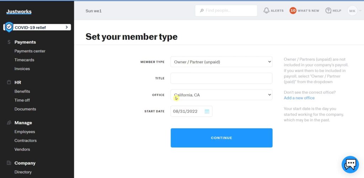364x178 pixels.
Task: Open the HELP link
Action: (337, 11)
